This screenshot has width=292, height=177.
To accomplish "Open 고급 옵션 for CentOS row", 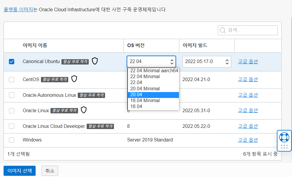I will (x=248, y=79).
